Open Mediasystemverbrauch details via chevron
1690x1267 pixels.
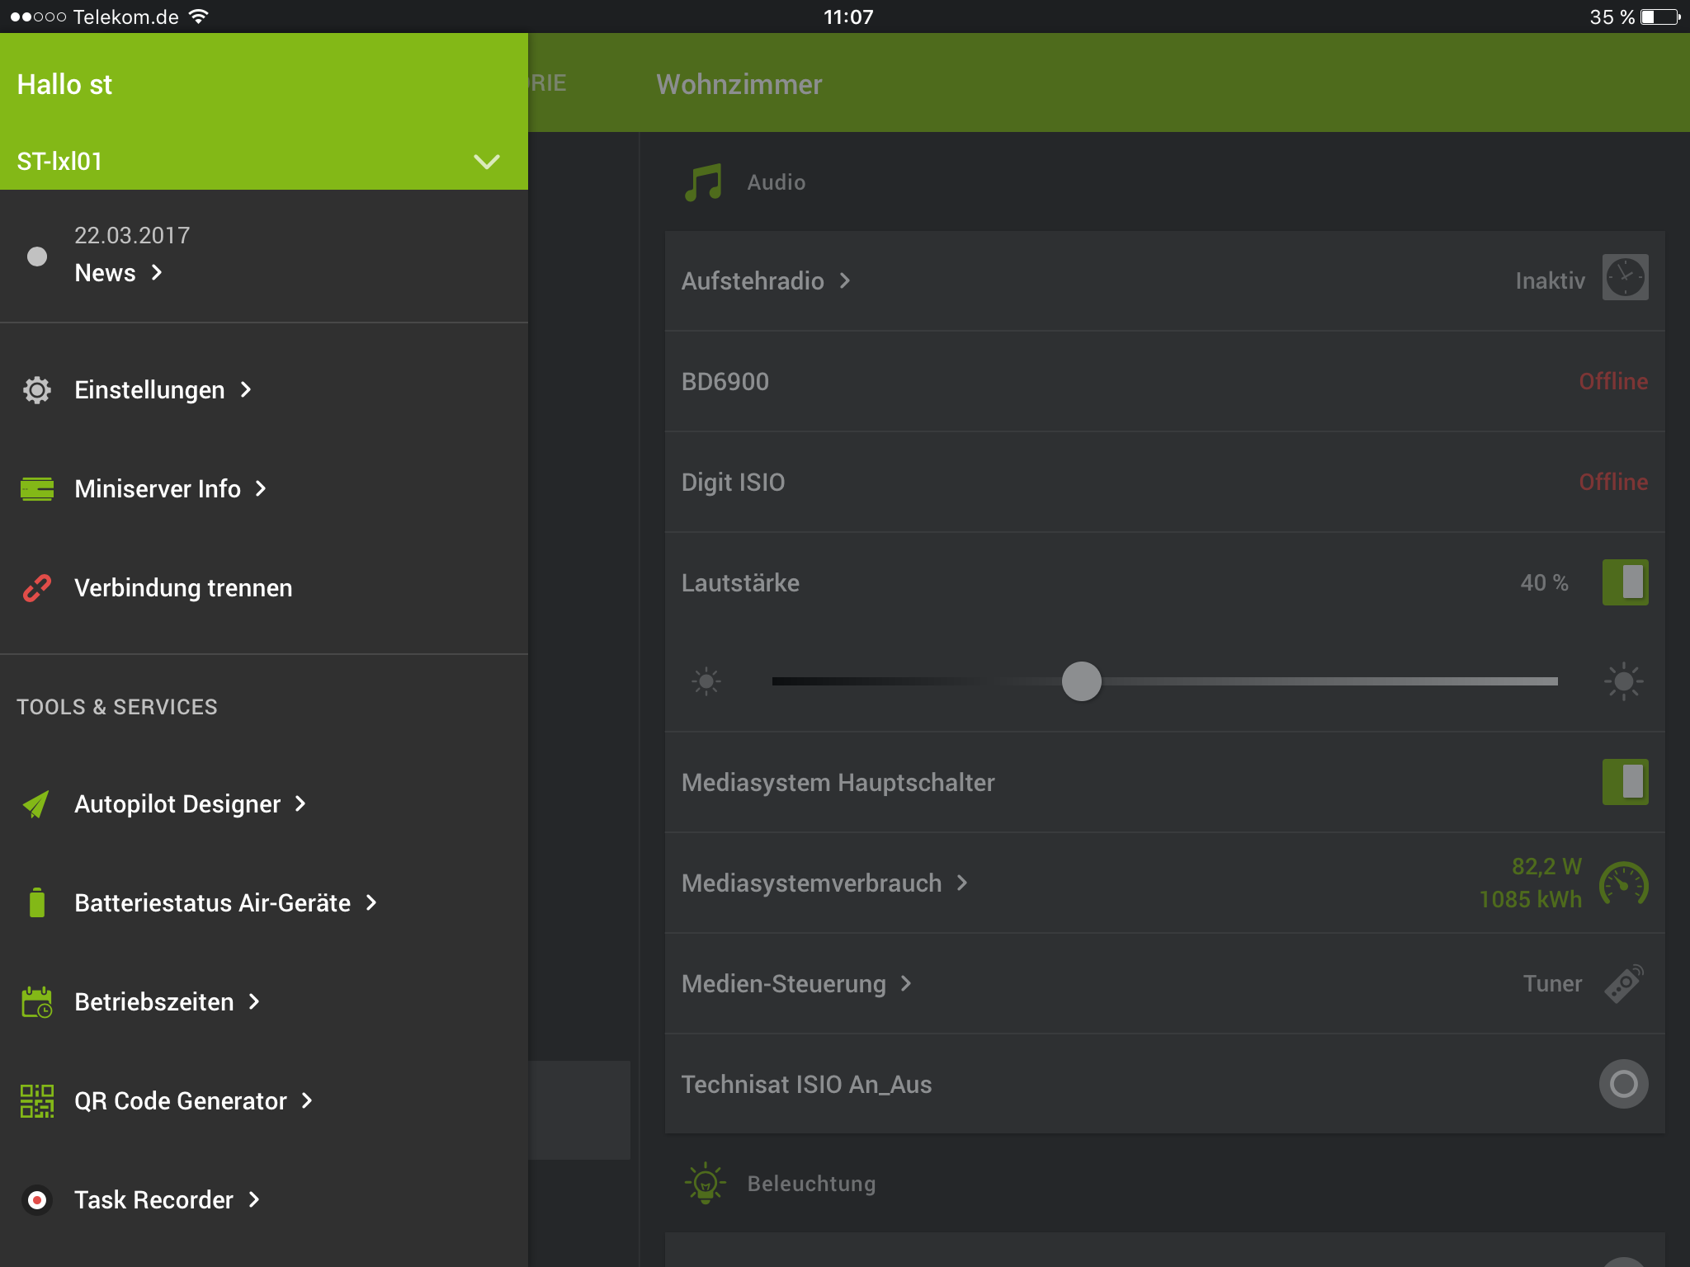(962, 883)
